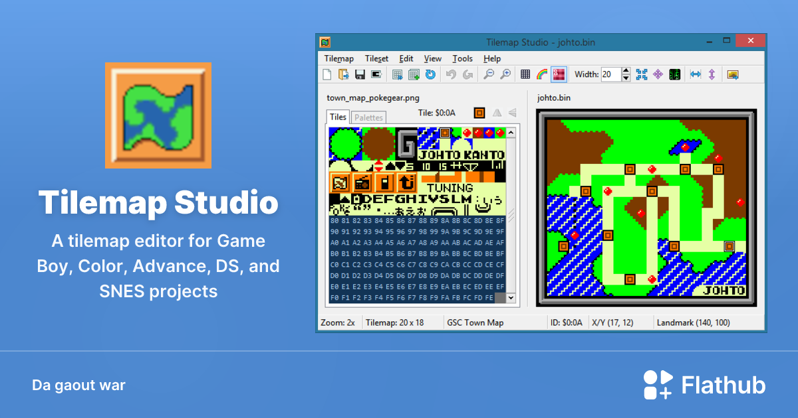The height and width of the screenshot is (418, 798).
Task: Toggle horizontal flip for the selected tile
Action: (x=497, y=113)
